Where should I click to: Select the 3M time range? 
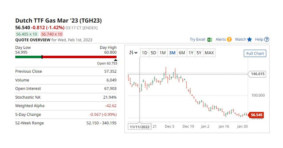click(172, 53)
